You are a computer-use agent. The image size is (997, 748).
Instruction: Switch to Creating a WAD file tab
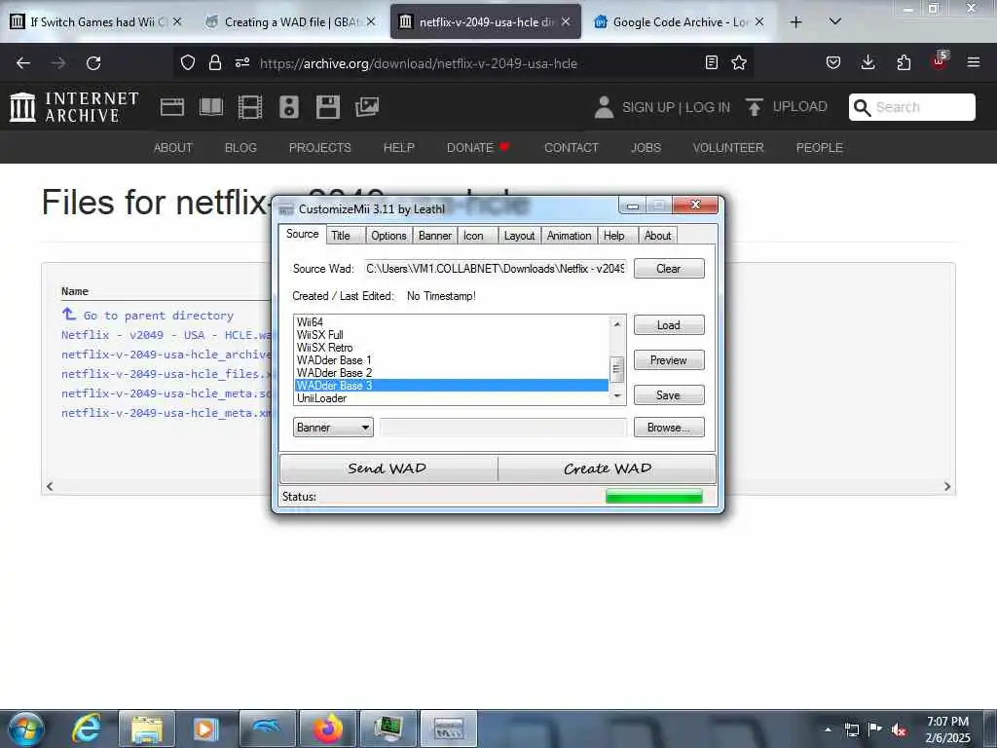291,22
